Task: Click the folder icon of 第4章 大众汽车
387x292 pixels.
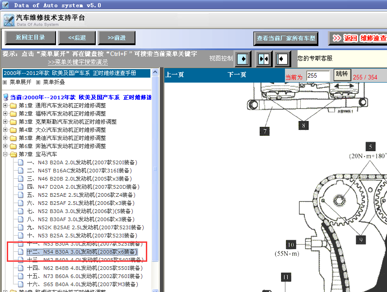Action: (13, 130)
